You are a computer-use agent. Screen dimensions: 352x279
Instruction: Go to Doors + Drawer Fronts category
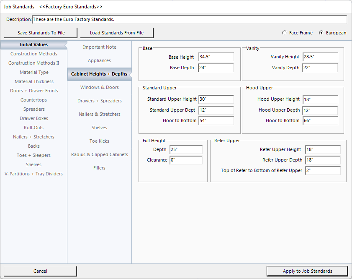[34, 91]
